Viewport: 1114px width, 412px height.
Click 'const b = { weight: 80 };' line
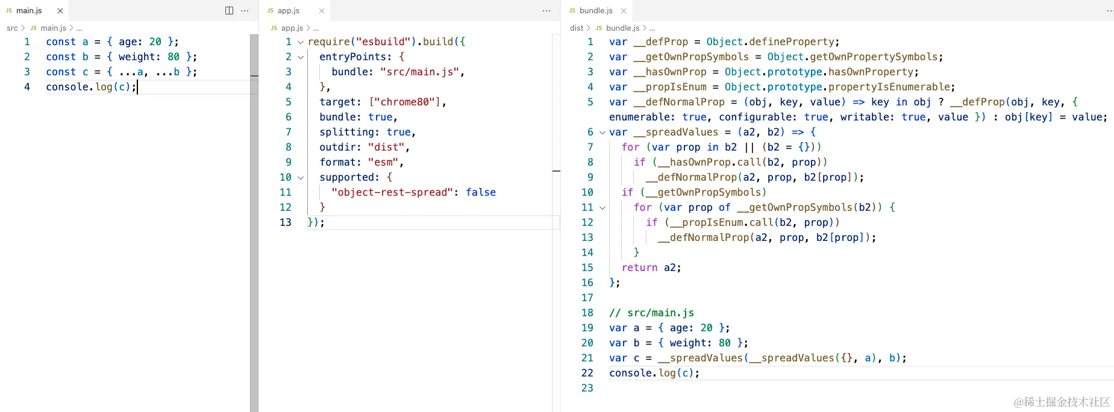coord(121,57)
